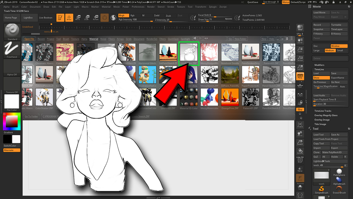Select the SimpleBrush tool icon
The image size is (353, 199).
(321, 190)
